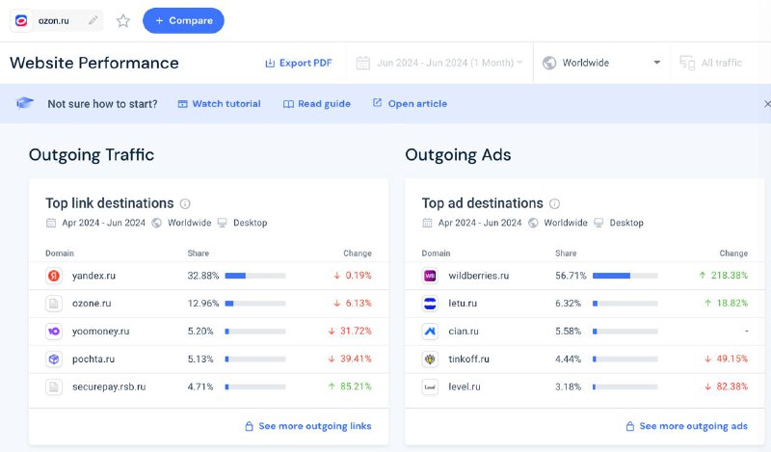Screen dimensions: 771x452
Task: Open the yandex.ru domain row
Action: (208, 276)
